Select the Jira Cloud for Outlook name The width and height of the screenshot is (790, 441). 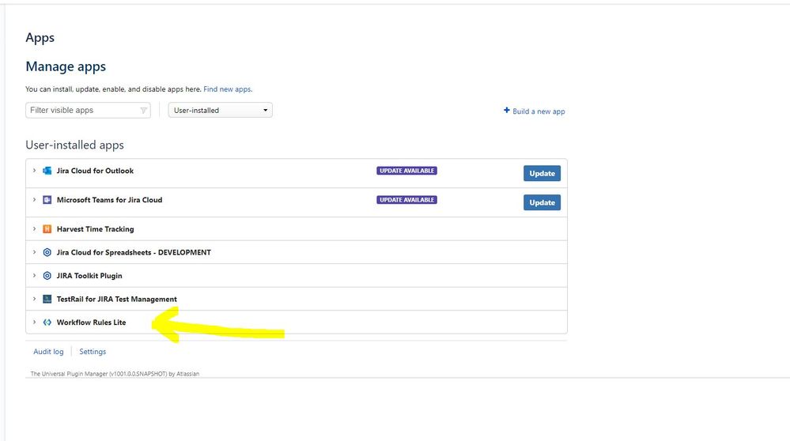pyautogui.click(x=95, y=171)
